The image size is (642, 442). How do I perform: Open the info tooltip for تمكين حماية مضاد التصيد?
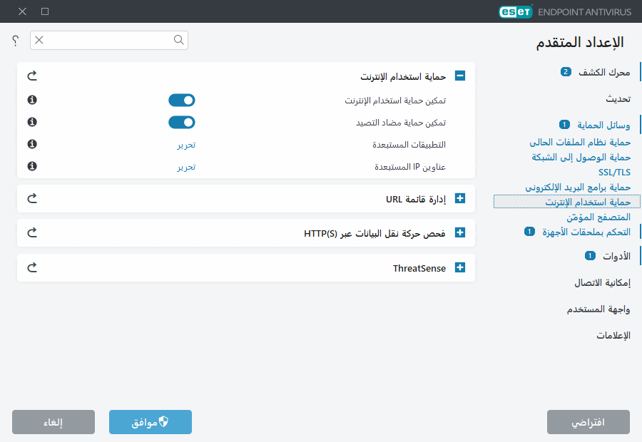31,122
